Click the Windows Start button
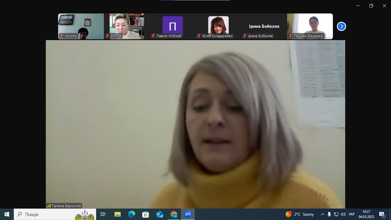The height and width of the screenshot is (220, 391). [7, 214]
